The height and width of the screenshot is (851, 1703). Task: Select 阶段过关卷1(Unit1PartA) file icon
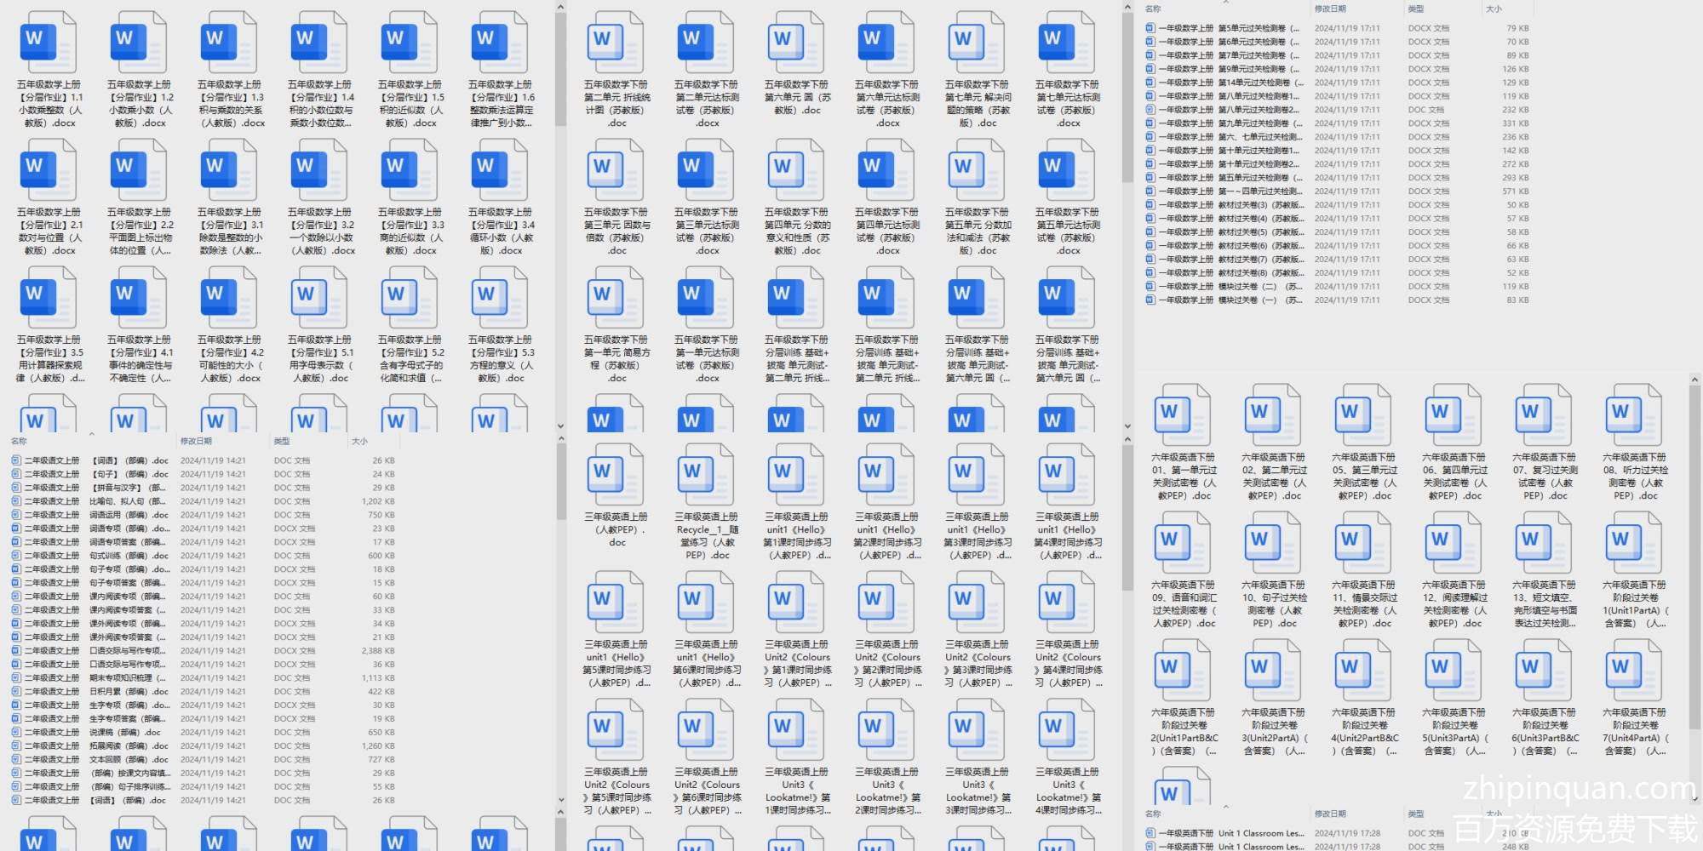pyautogui.click(x=1634, y=543)
